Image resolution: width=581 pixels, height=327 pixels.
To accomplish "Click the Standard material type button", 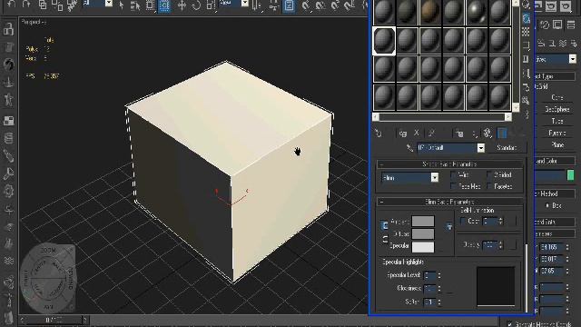I will click(507, 147).
